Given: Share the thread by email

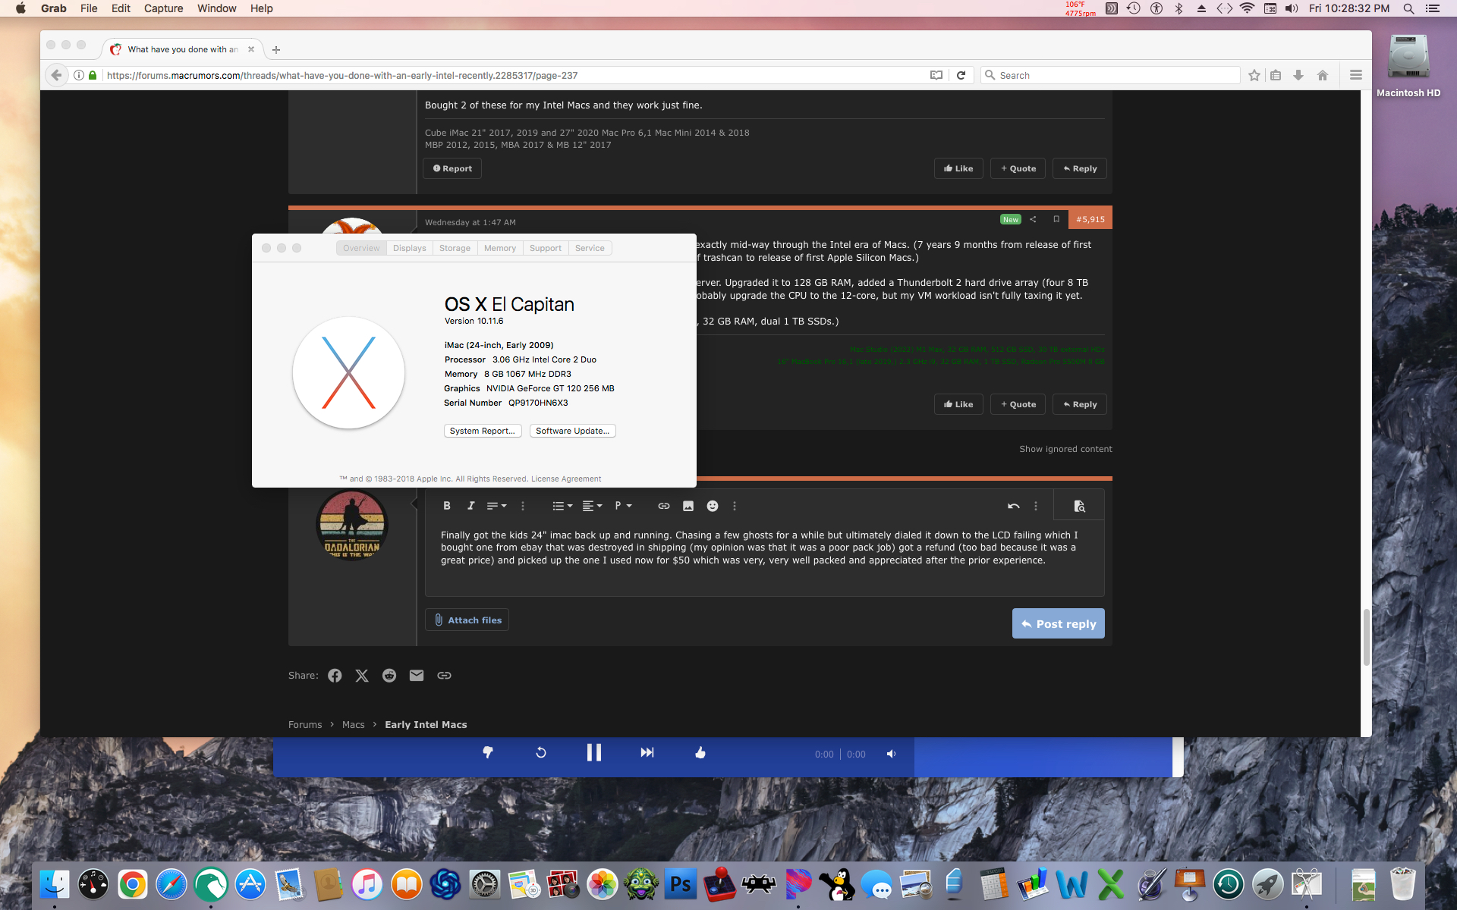Looking at the screenshot, I should click(417, 676).
